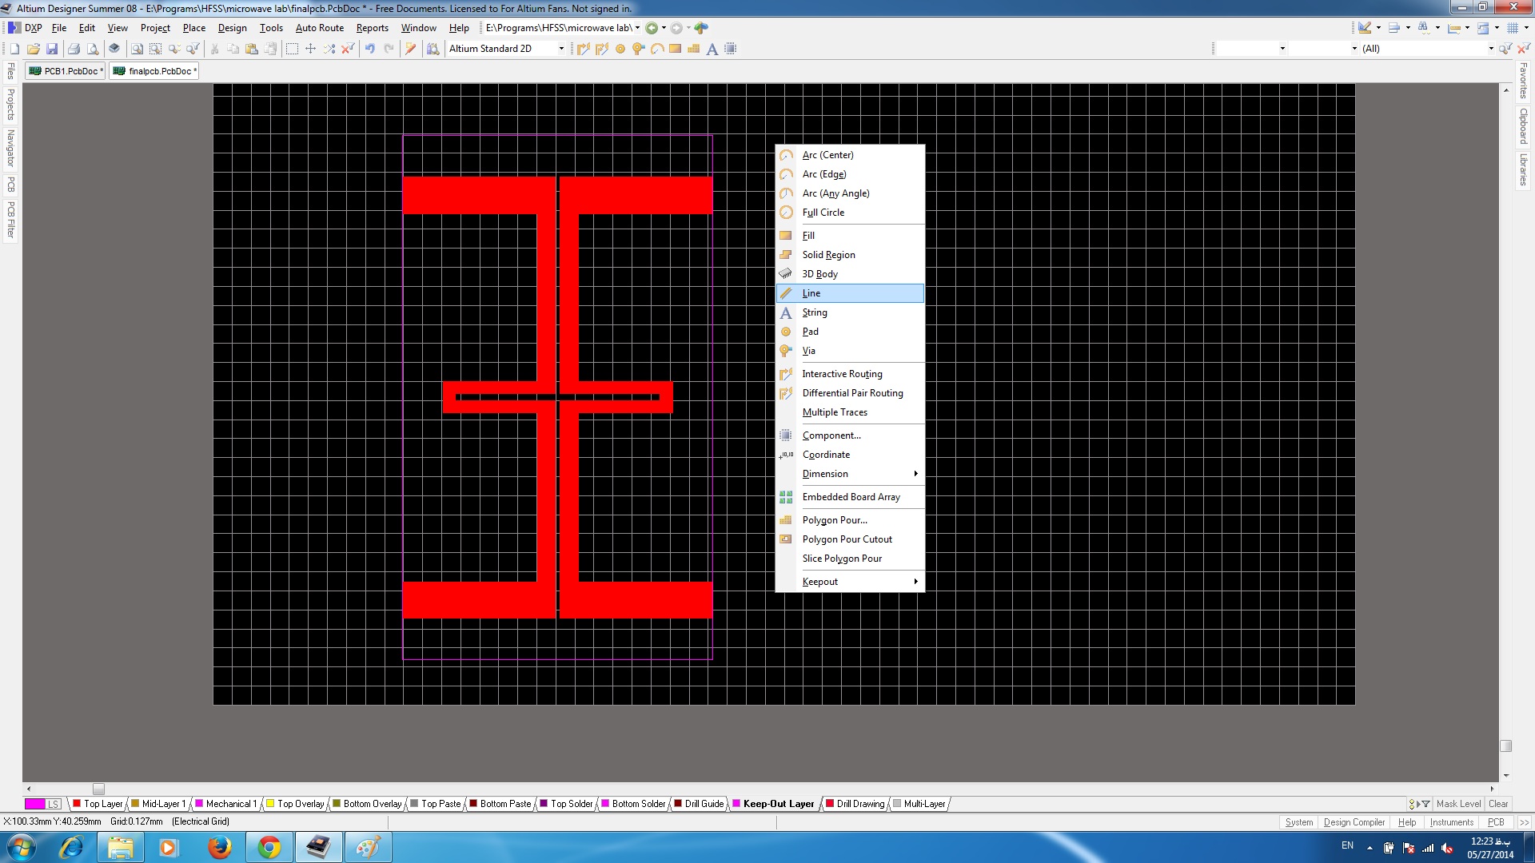Select the Place String toolbar icon
This screenshot has width=1535, height=863.
[712, 49]
